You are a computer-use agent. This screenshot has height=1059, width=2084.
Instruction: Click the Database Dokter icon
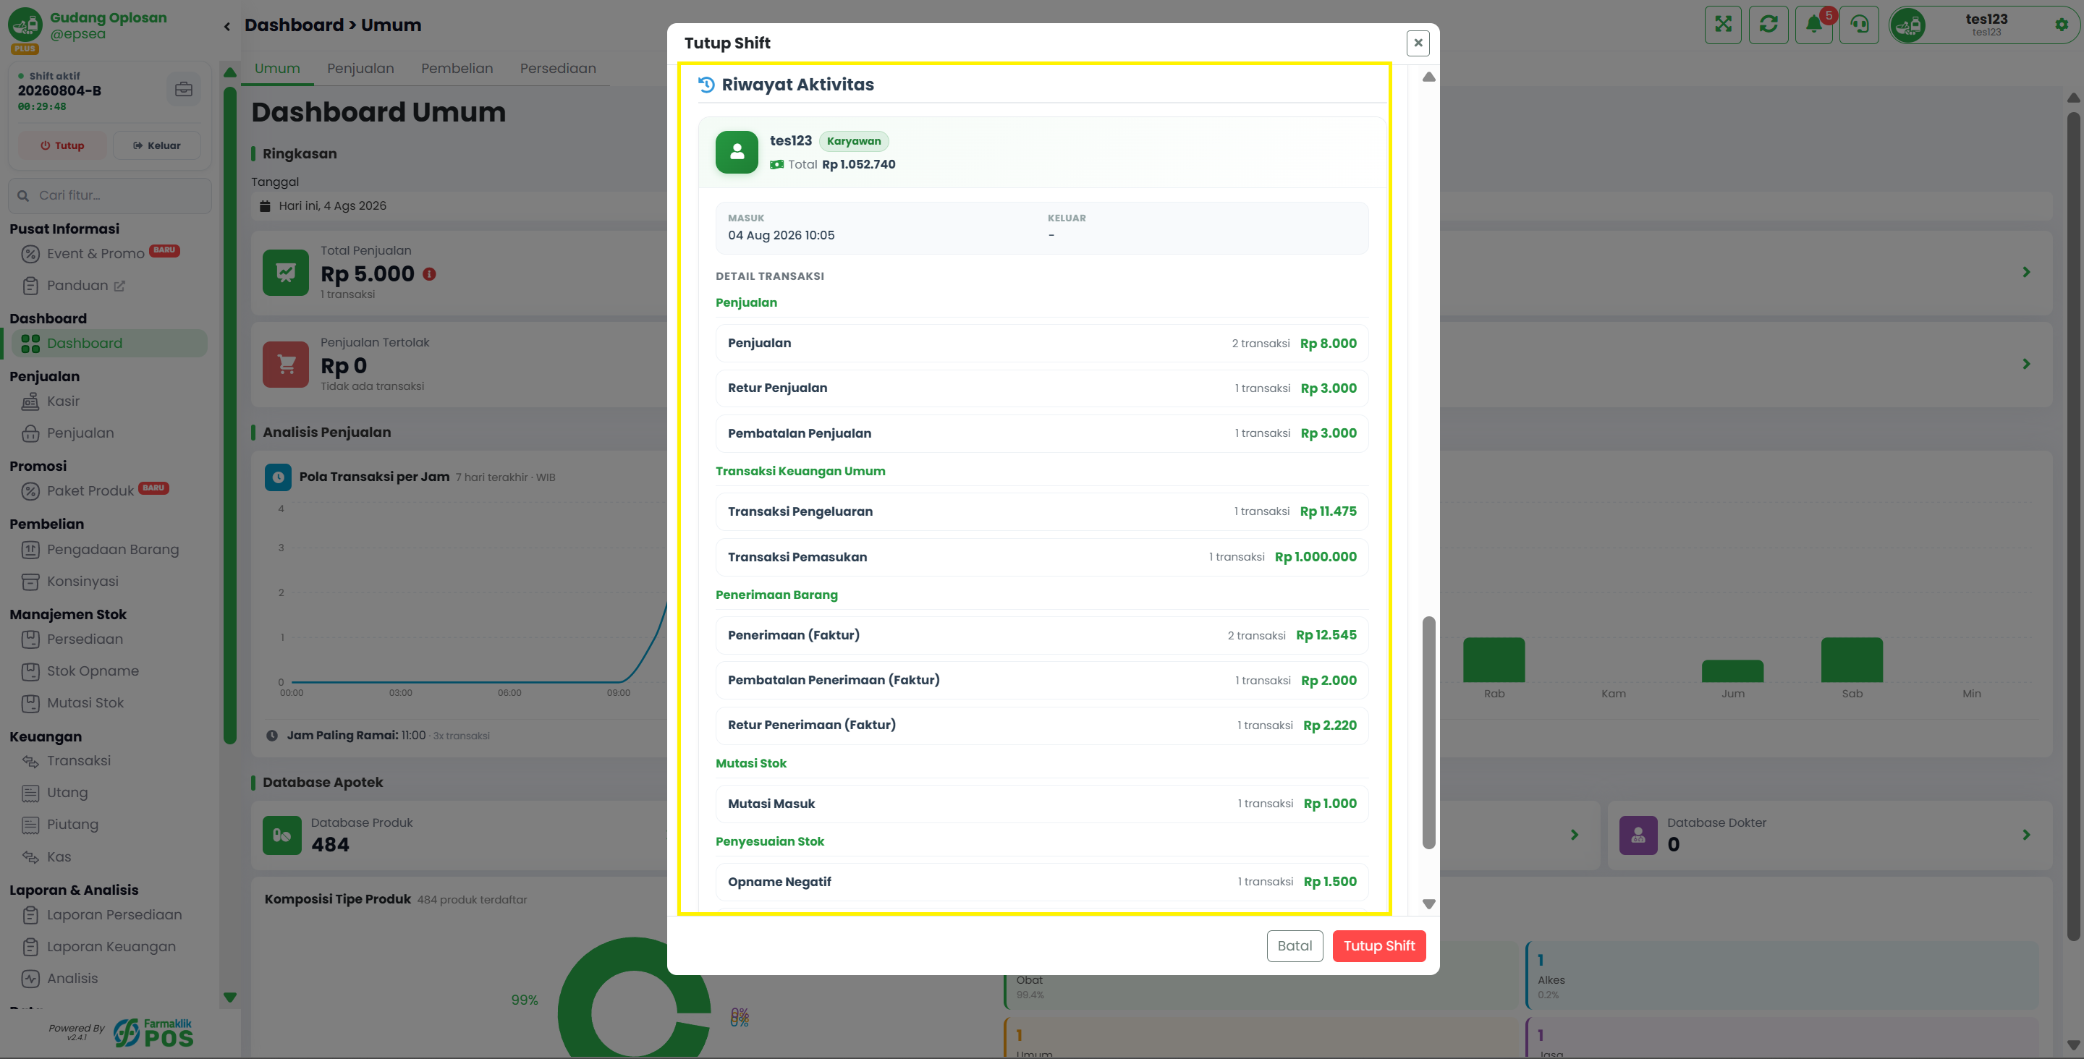pyautogui.click(x=1638, y=835)
